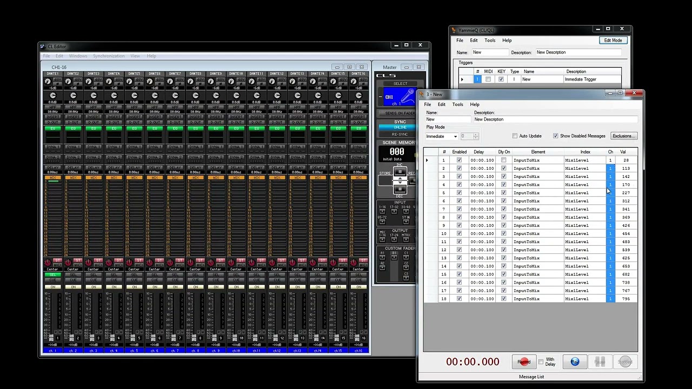The height and width of the screenshot is (389, 692).
Task: Click CUSTOM FADER A1 button
Action: [382, 257]
